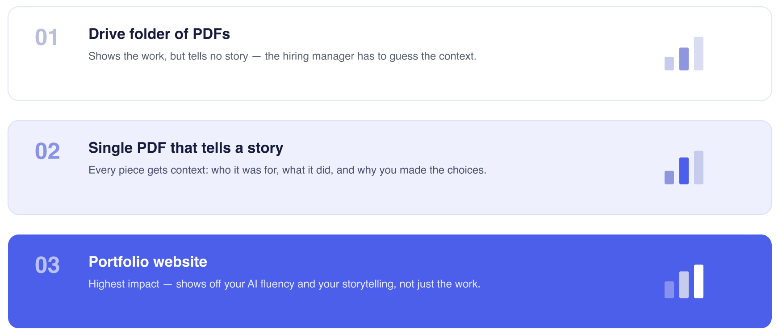The width and height of the screenshot is (778, 335).
Task: Click the dark middle bar in Single PDF icon
Action: [684, 171]
